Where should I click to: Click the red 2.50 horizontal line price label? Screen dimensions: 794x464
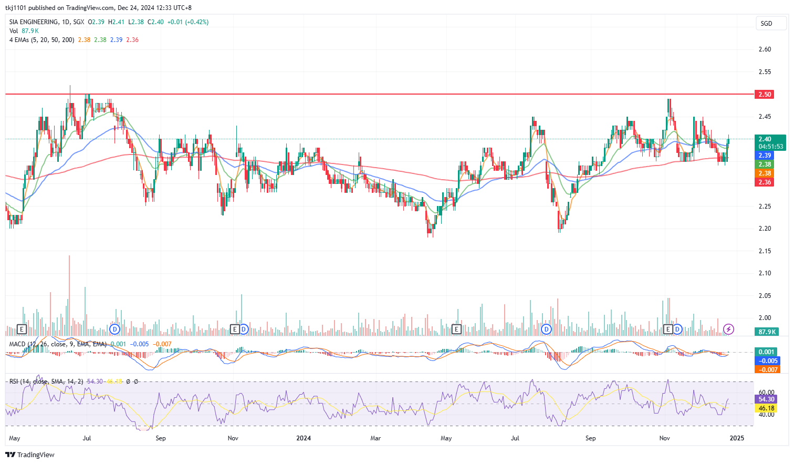(x=765, y=94)
